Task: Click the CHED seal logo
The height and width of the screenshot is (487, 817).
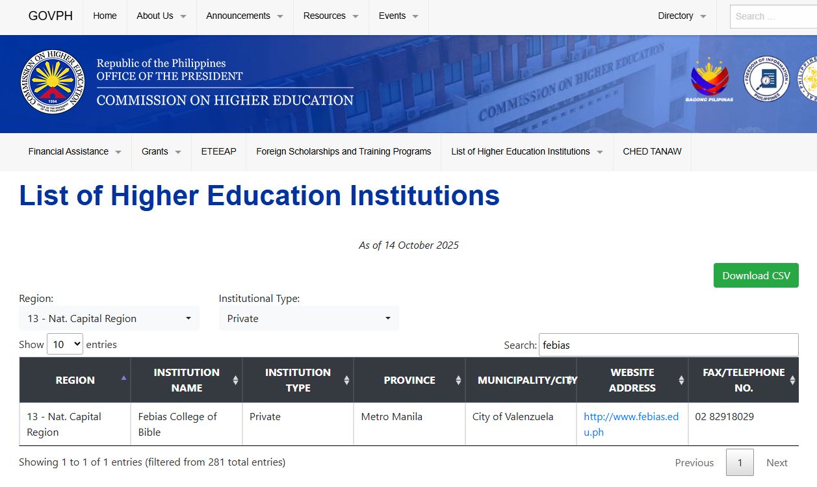Action: click(x=53, y=82)
